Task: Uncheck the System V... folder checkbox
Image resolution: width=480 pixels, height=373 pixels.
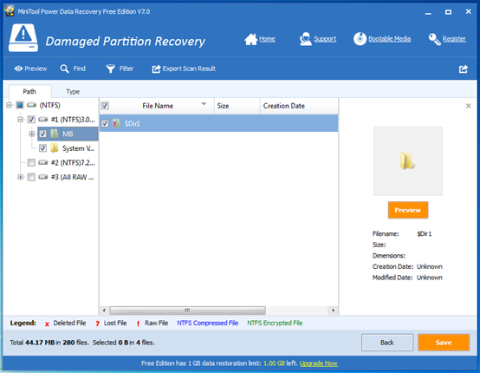Action: pyautogui.click(x=42, y=148)
